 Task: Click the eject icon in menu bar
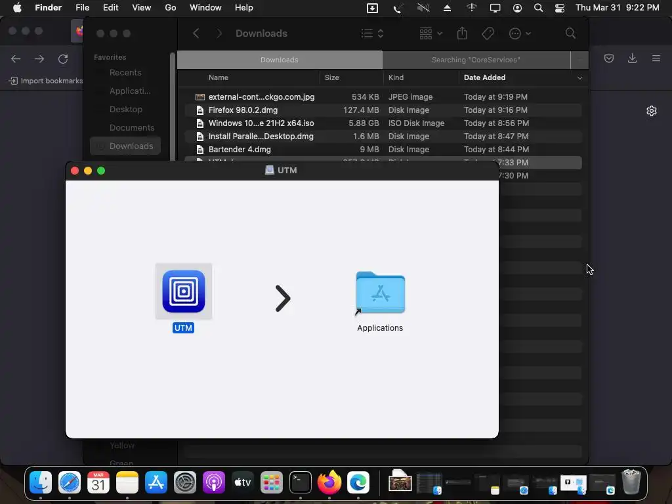(447, 8)
